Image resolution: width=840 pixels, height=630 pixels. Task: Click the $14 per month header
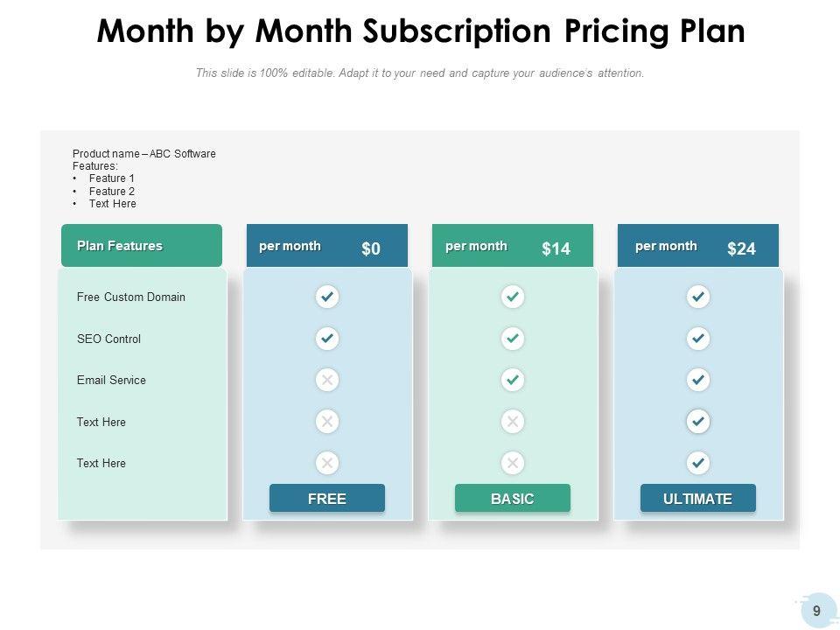[x=513, y=247]
